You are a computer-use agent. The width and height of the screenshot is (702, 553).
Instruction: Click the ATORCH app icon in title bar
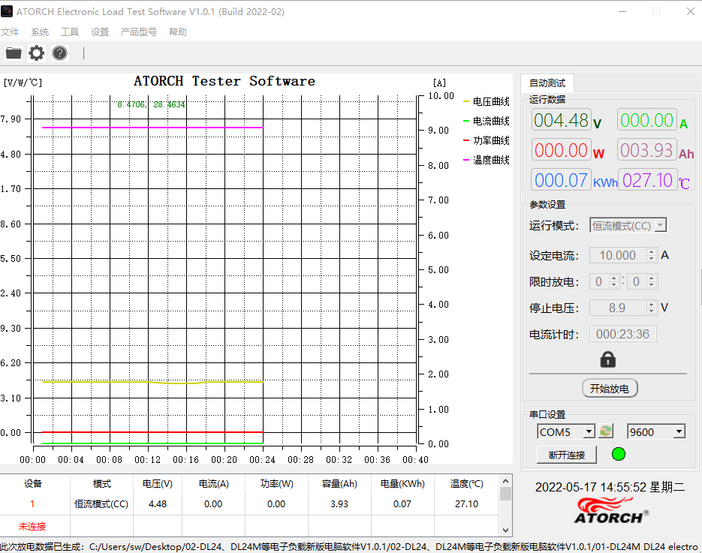[x=7, y=11]
